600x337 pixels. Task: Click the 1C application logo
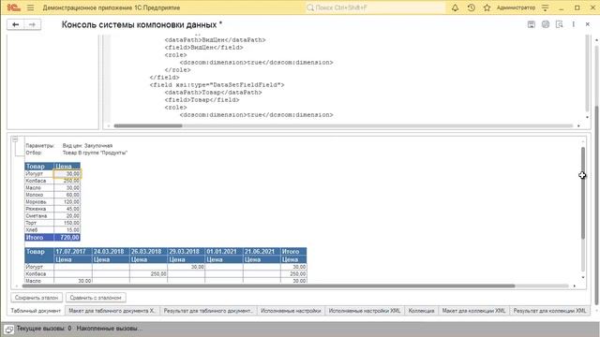tap(13, 7)
